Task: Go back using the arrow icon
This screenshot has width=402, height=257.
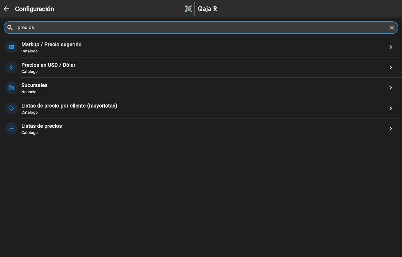Action: point(6,9)
